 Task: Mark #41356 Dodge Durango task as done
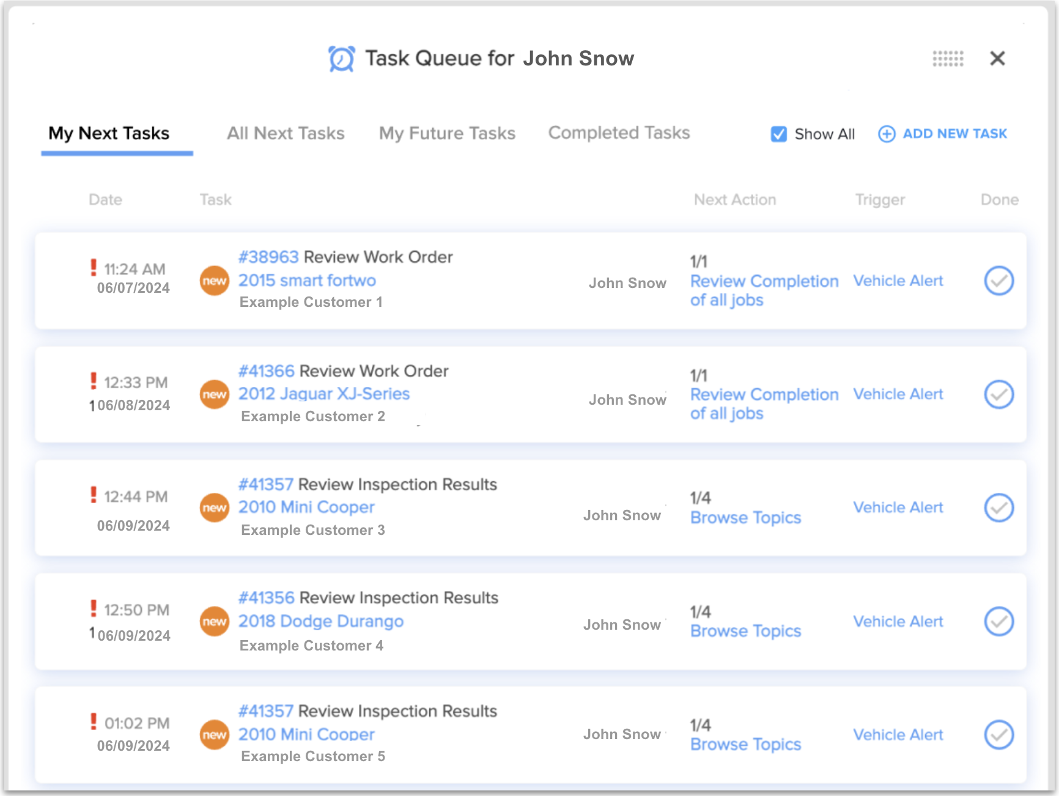[999, 621]
